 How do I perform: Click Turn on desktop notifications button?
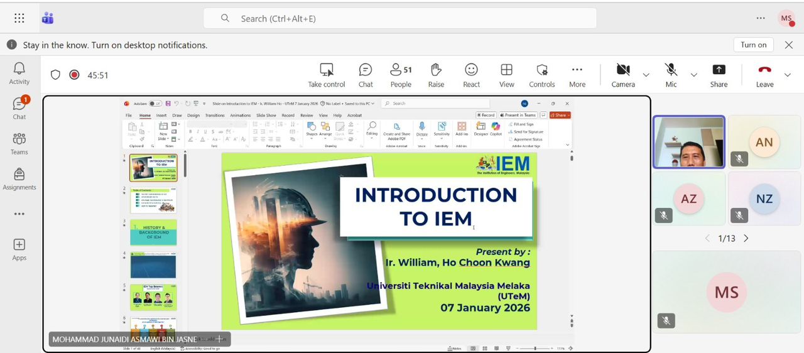click(753, 45)
